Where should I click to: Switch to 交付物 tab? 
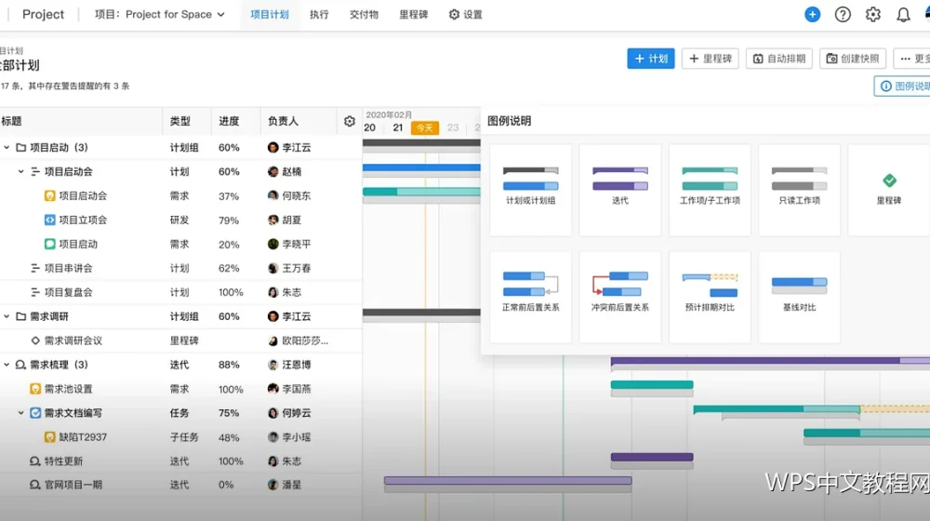[364, 14]
